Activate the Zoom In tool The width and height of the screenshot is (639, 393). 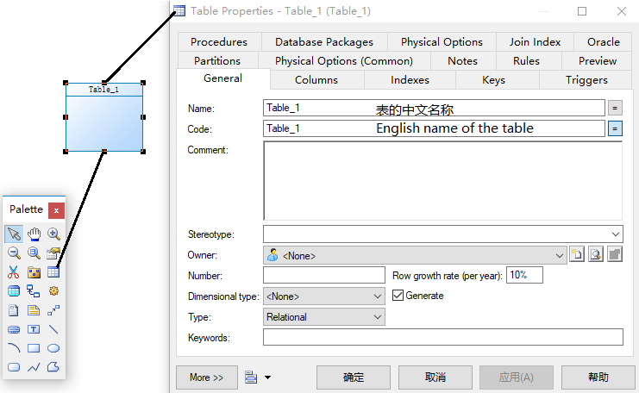(x=53, y=234)
